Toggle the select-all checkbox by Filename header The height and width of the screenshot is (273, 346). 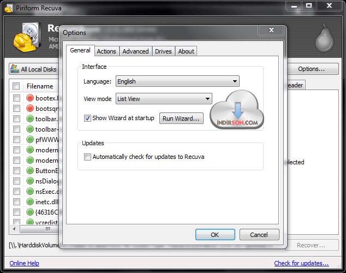tap(16, 86)
